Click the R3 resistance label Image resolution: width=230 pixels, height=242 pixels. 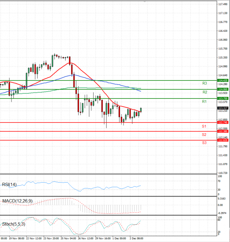205,83
